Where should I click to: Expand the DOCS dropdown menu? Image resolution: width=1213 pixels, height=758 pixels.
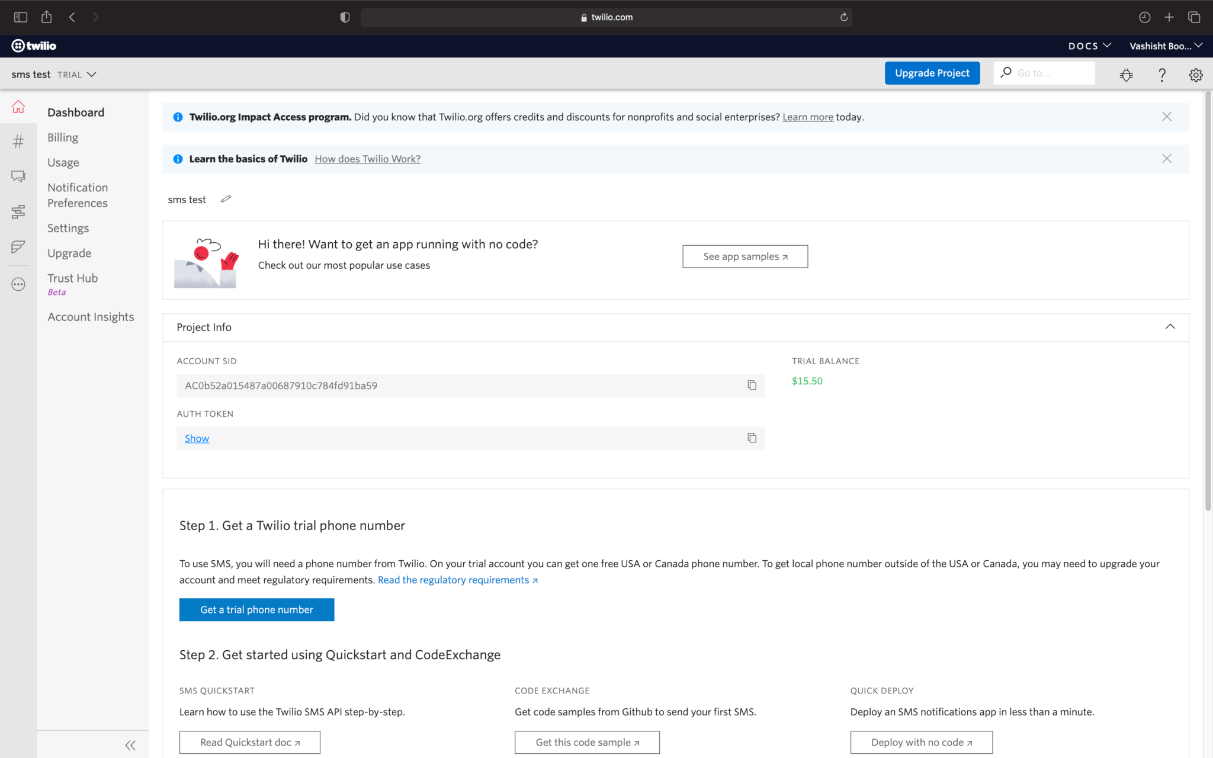coord(1089,46)
